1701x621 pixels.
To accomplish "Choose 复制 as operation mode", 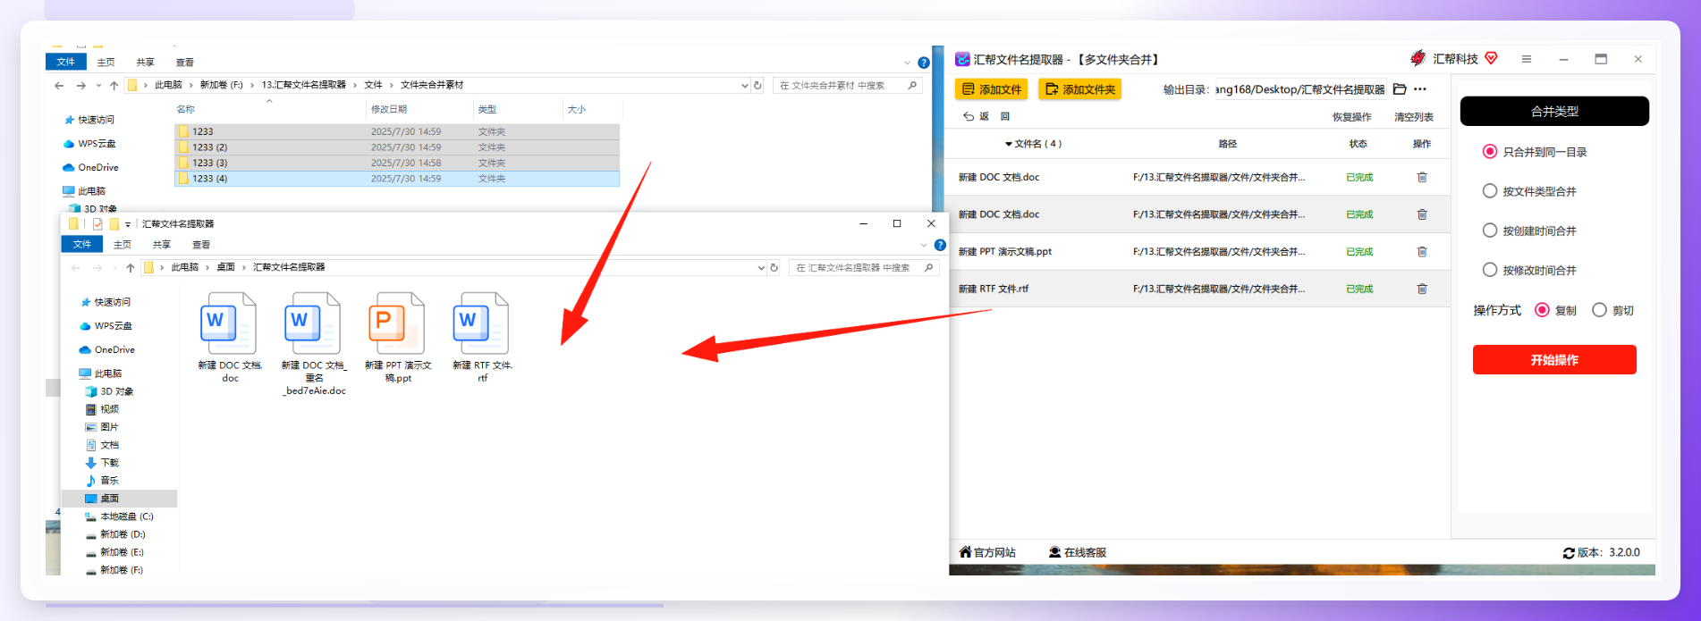I will click(1542, 310).
